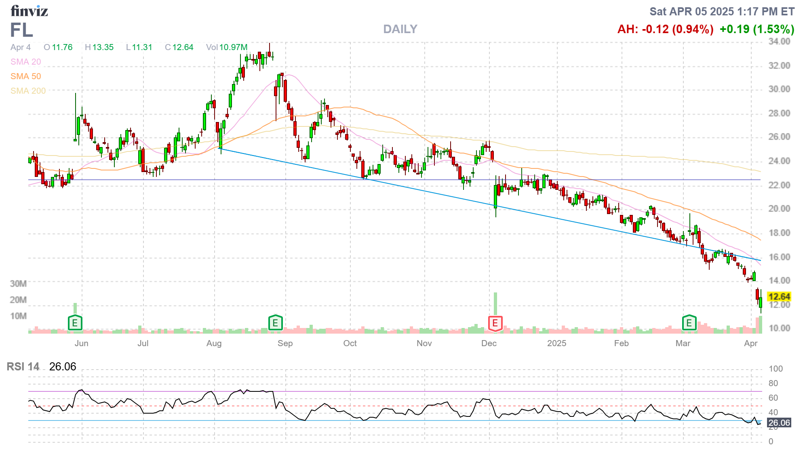Click the Vol 10.97M readout
Viewport: 805px width, 454px height.
tap(226, 47)
